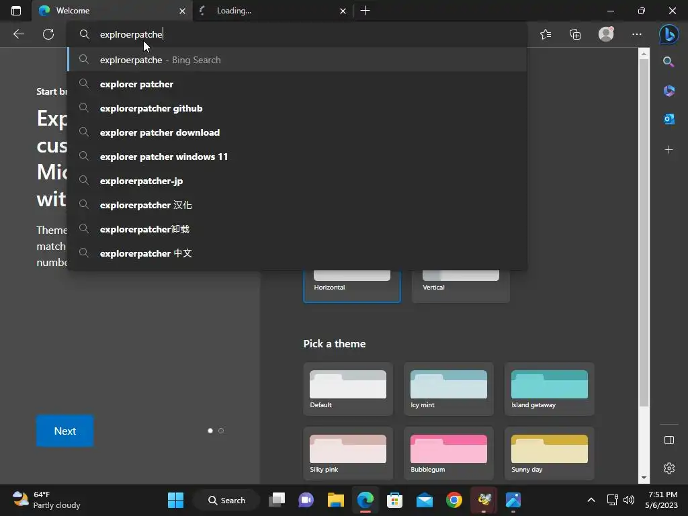Close the Loading tab
This screenshot has height=516, width=688.
343,11
